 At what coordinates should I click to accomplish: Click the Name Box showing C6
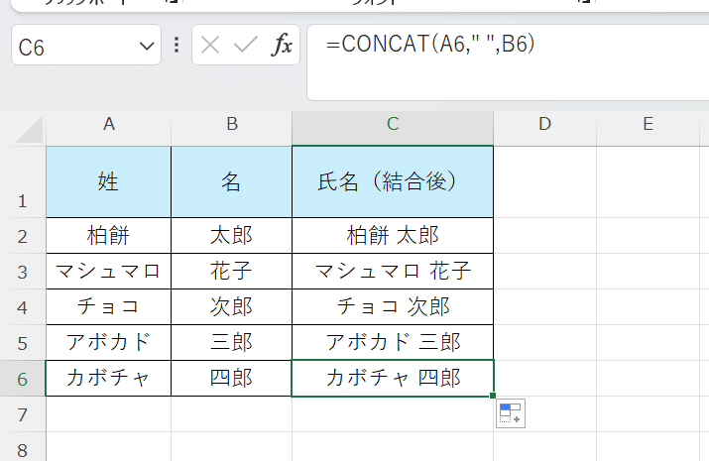click(x=74, y=46)
